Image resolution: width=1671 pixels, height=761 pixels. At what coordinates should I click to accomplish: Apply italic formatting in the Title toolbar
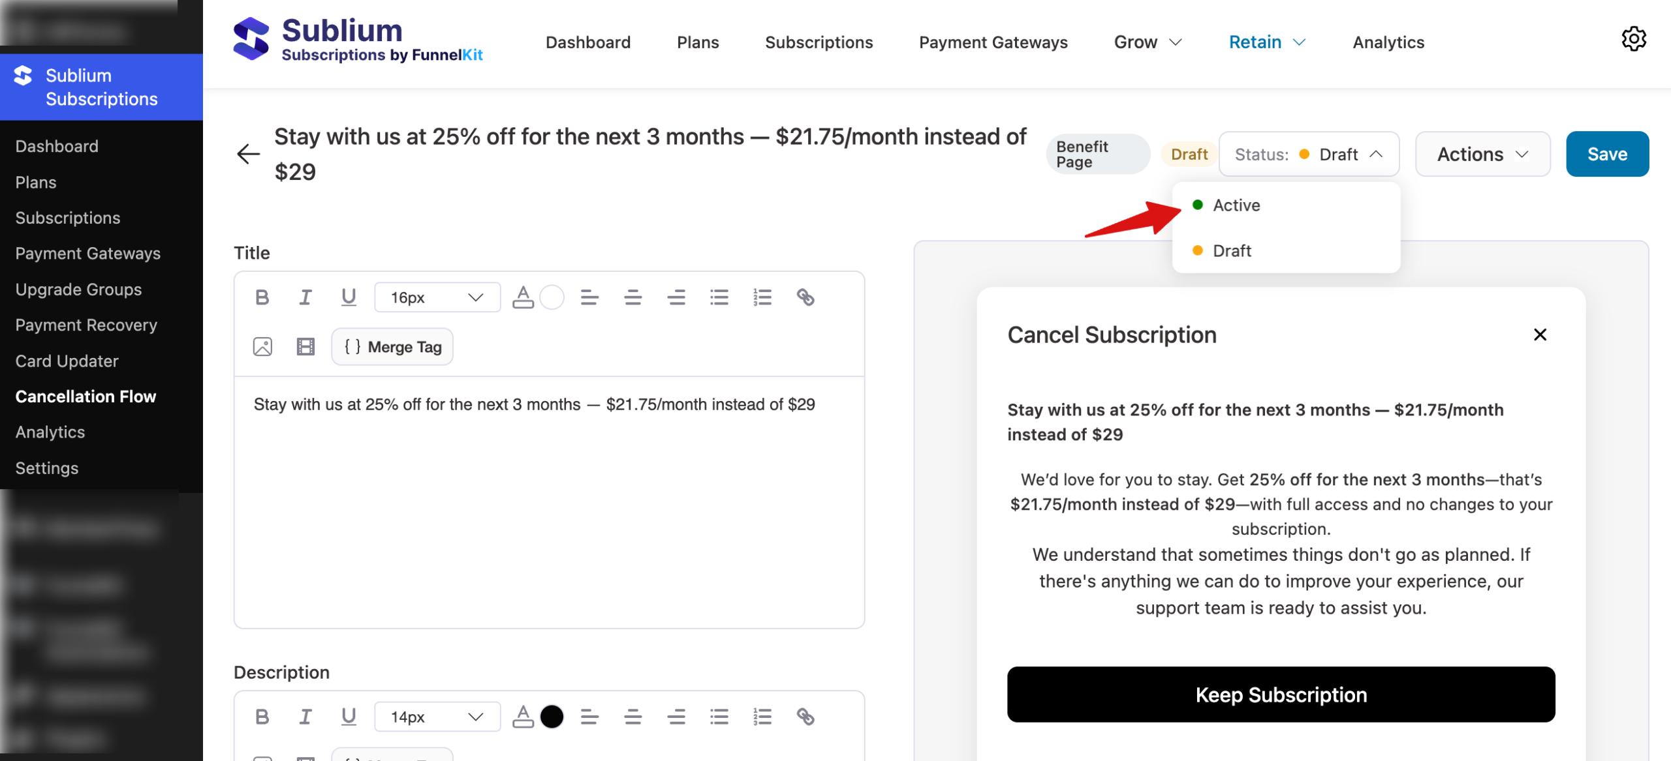(305, 297)
